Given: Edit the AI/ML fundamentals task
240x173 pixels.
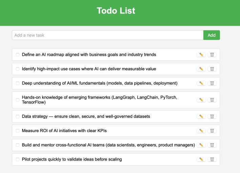Looking at the screenshot, I should pos(201,83).
